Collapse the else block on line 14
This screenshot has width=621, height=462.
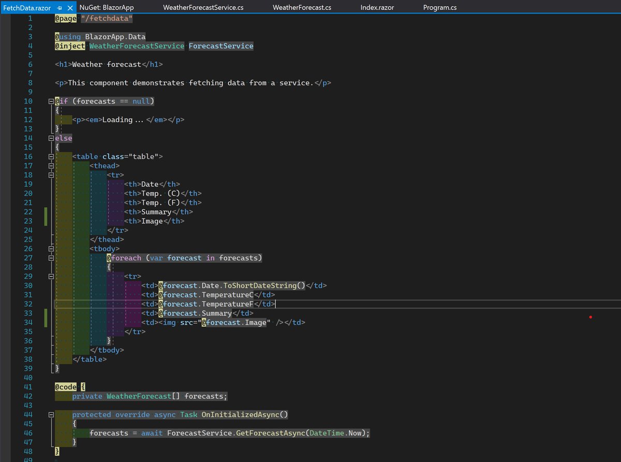pos(51,138)
